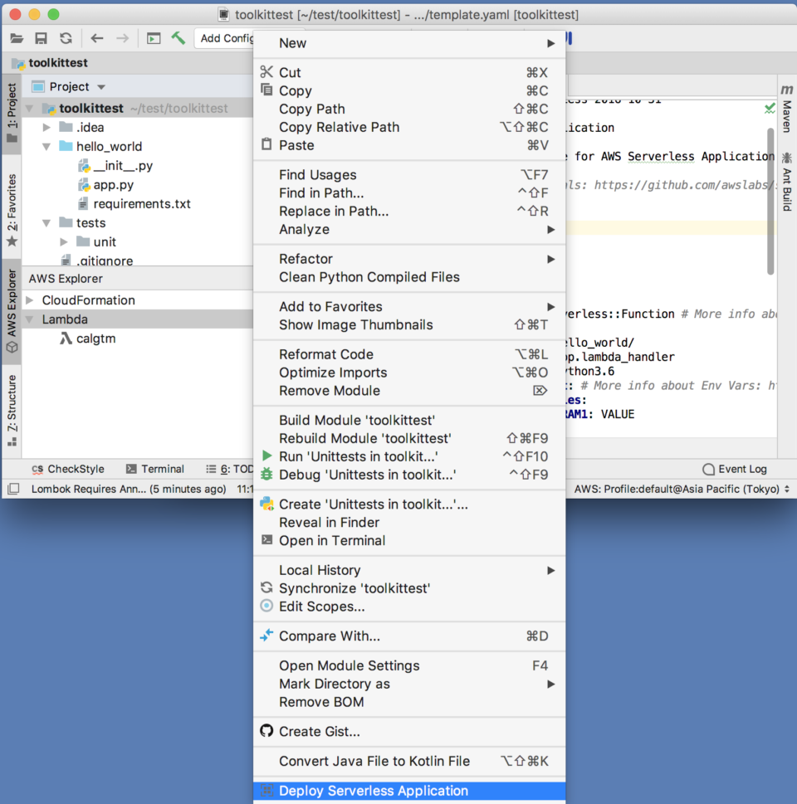
Task: Click the green Build hammer icon
Action: tap(178, 38)
